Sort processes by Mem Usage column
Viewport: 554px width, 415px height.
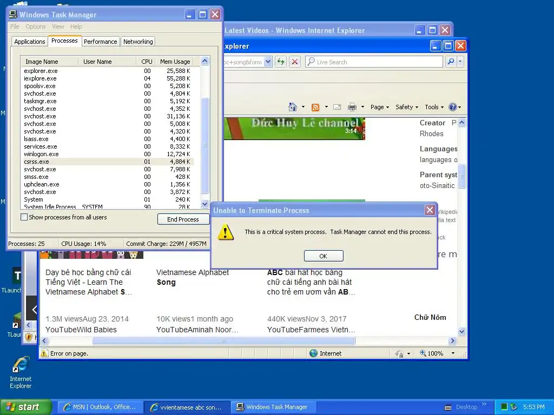[x=175, y=62]
